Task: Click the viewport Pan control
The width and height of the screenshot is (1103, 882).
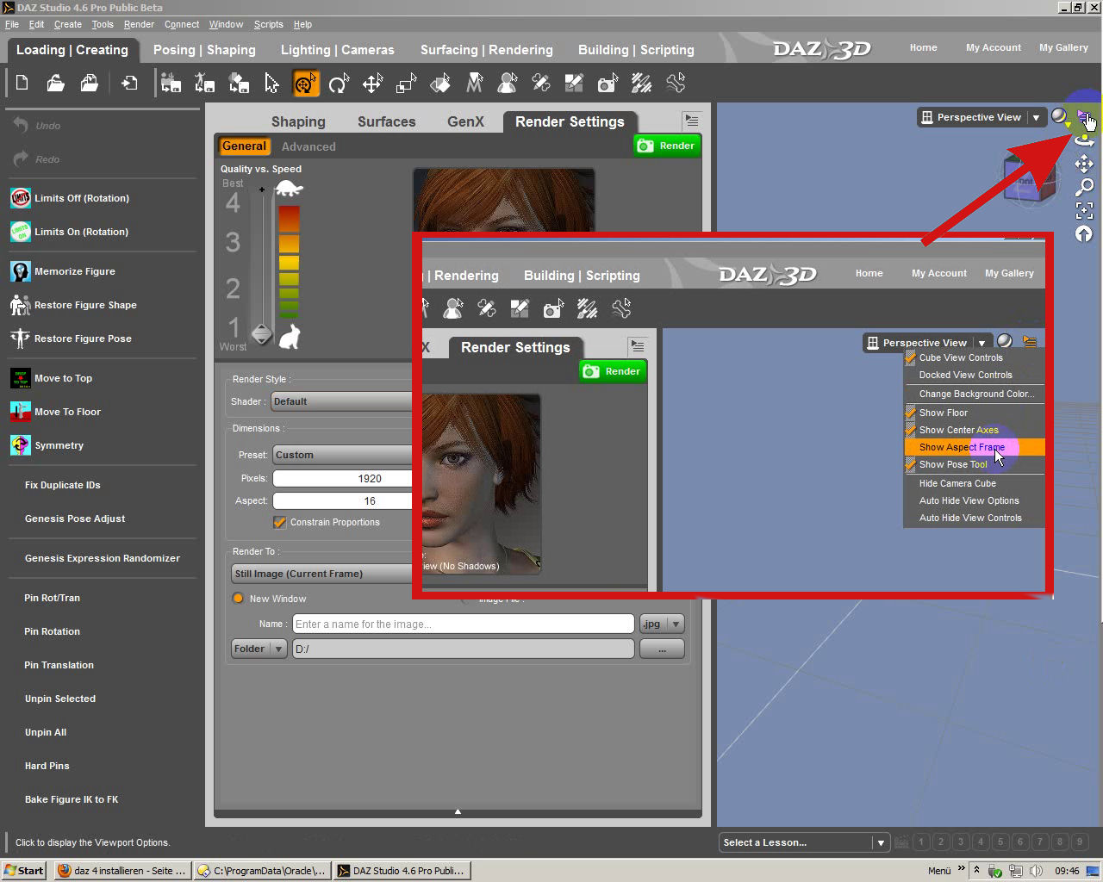Action: tap(1084, 164)
